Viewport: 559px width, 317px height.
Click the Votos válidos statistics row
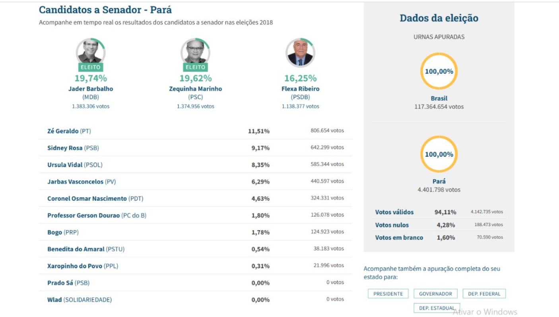click(439, 212)
